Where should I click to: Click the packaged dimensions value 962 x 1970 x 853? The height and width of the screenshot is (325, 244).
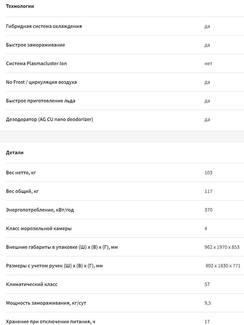point(222,247)
